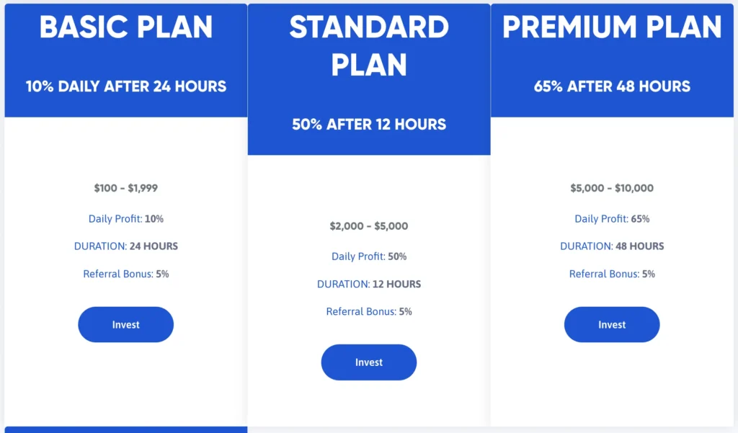The width and height of the screenshot is (738, 433).
Task: Click the PREMIUM PLAN heading
Action: [612, 28]
